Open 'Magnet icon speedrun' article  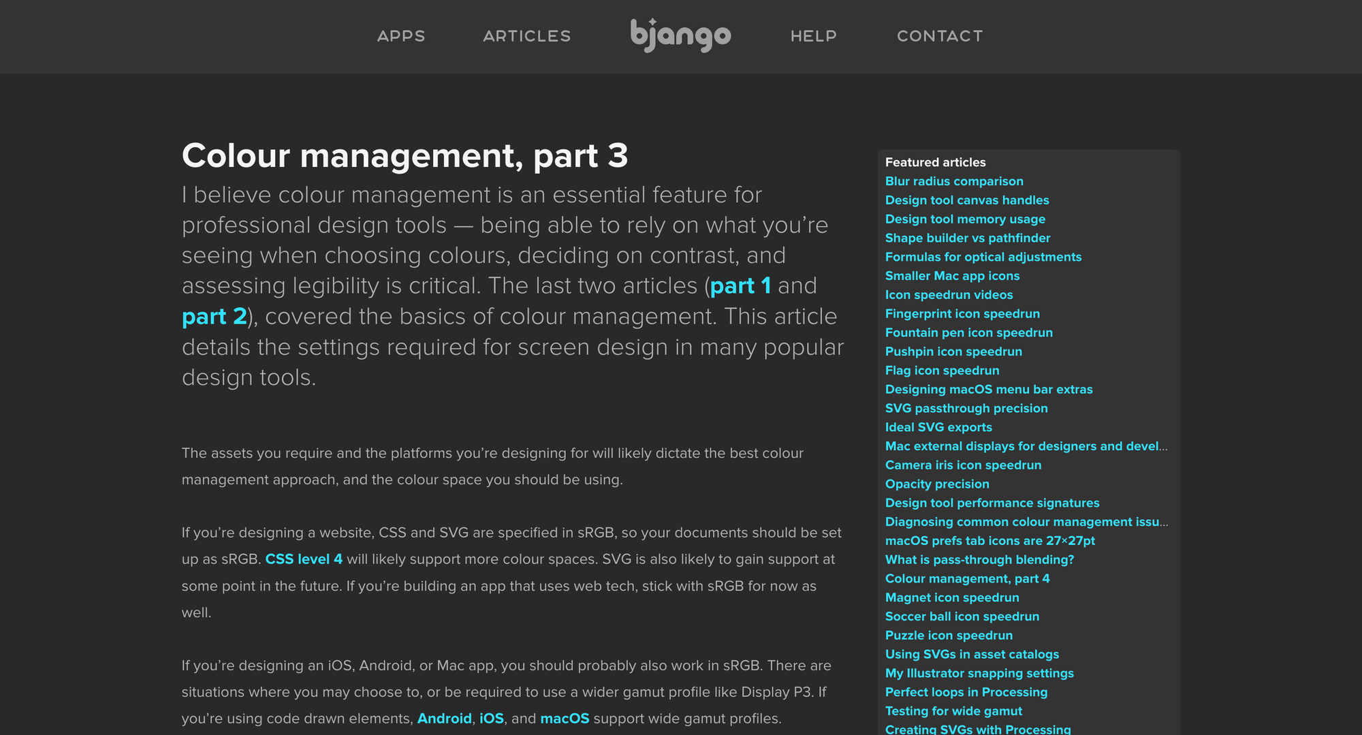952,598
